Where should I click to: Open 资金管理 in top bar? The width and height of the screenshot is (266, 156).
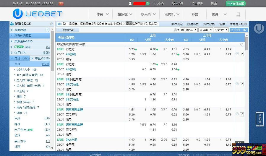coord(178,4)
